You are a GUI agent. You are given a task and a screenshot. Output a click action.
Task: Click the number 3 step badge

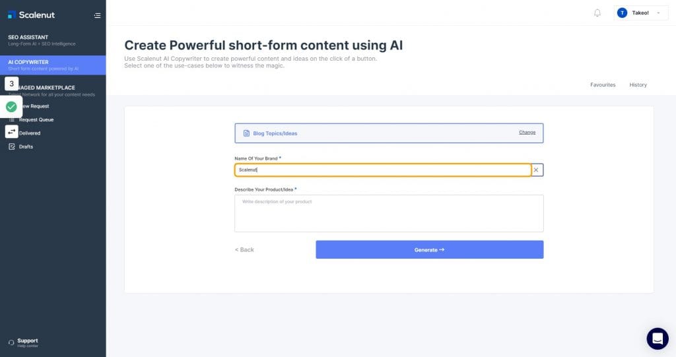pos(12,84)
